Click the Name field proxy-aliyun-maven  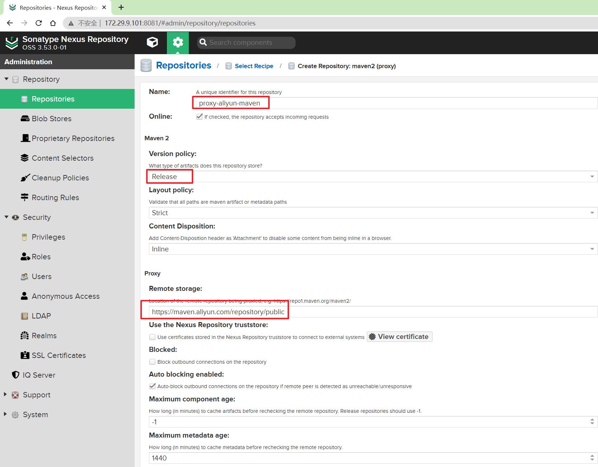396,103
